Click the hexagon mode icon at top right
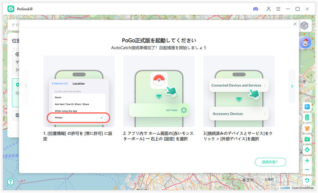 304,26
